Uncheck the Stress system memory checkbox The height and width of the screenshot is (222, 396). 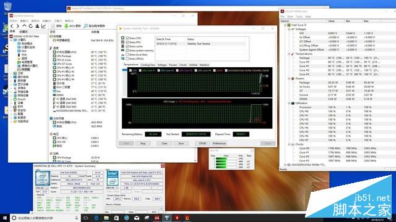(x=127, y=51)
